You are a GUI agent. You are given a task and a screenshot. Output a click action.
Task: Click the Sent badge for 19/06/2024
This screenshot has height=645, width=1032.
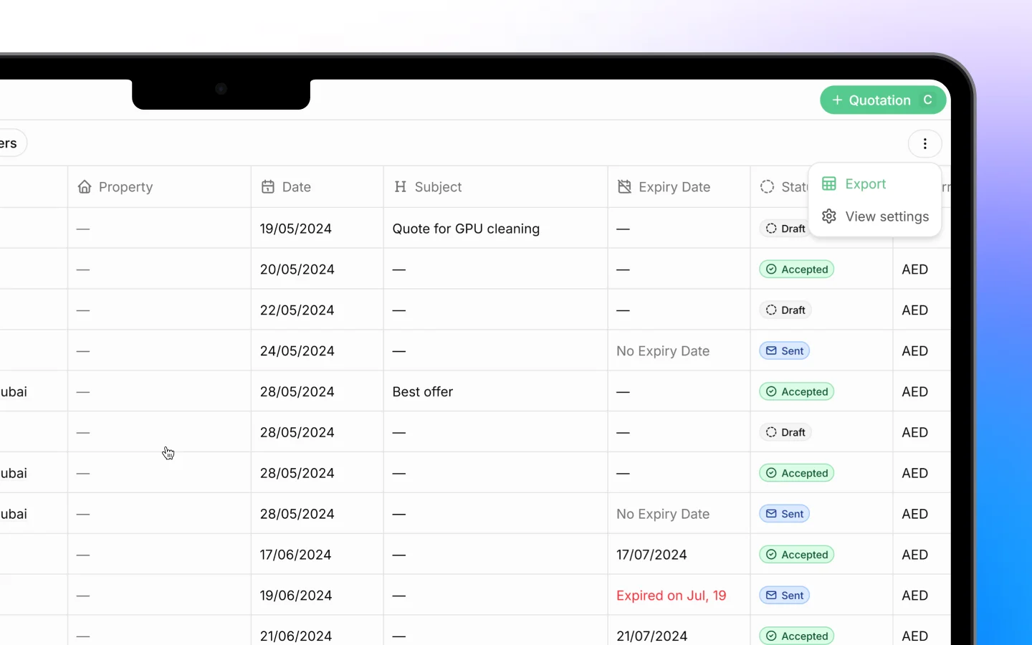[x=784, y=596]
